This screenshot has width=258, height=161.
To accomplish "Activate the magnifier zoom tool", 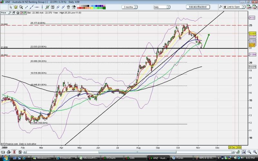I will [x=21, y=7].
